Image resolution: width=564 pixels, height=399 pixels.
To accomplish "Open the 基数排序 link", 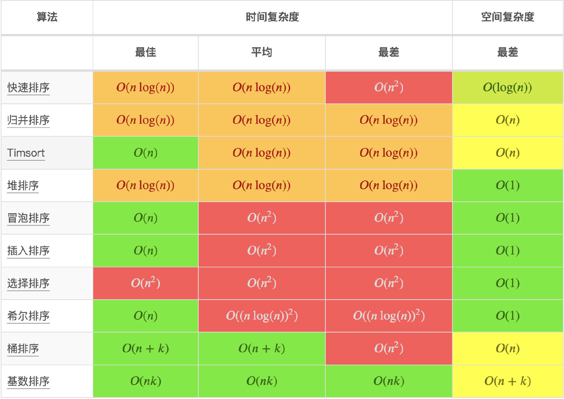I will (28, 381).
